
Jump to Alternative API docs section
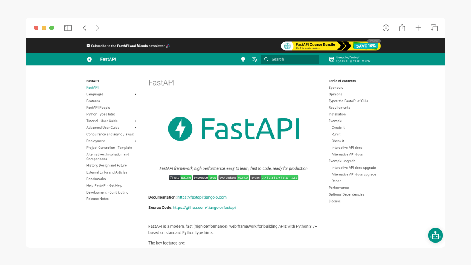pos(347,154)
